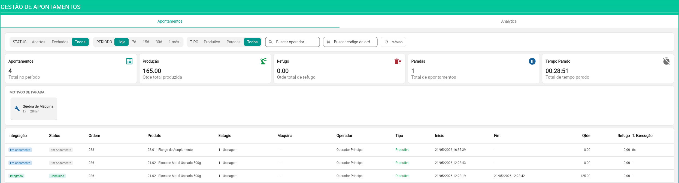Click the circular arrow icon on Refresh
The height and width of the screenshot is (183, 679).
click(386, 42)
